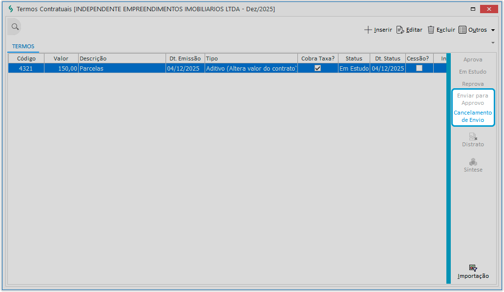The height and width of the screenshot is (292, 504).
Task: Click the Aditivo (Altera valor do contrato) cell
Action: [x=251, y=68]
